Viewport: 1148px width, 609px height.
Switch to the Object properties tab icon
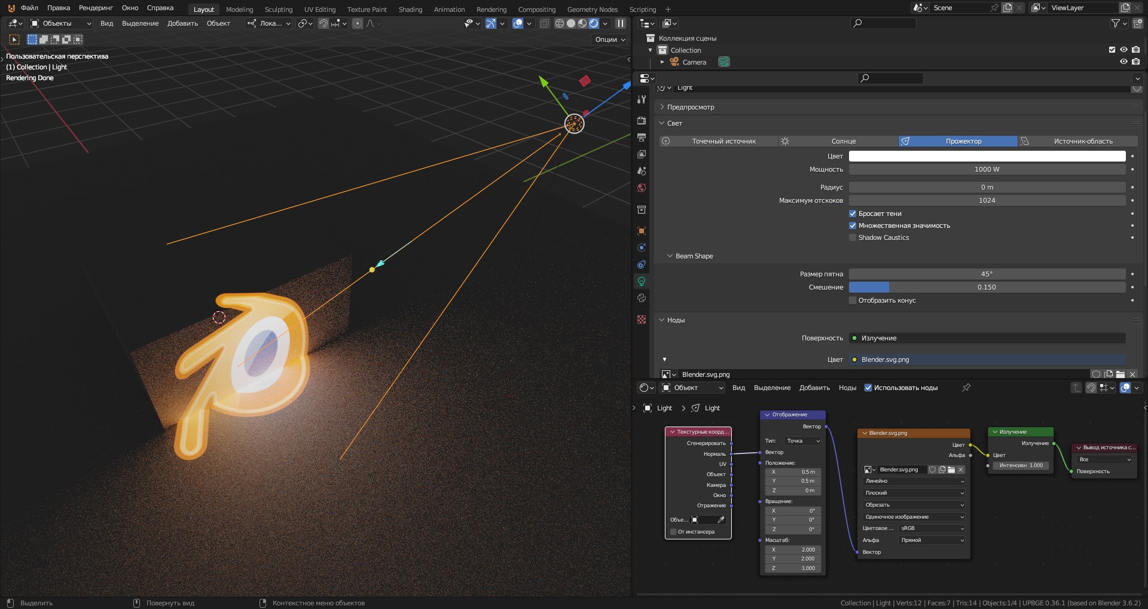(x=642, y=231)
